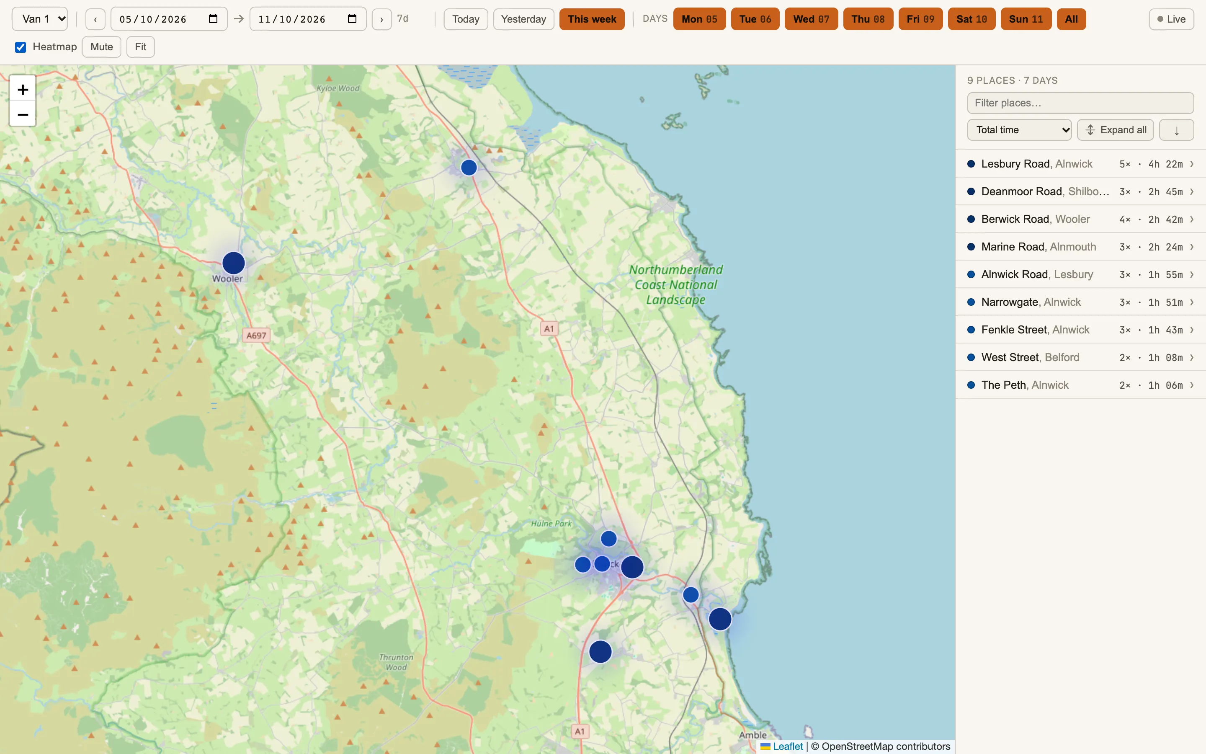The width and height of the screenshot is (1206, 754).
Task: Go to previous date range
Action: (x=95, y=19)
